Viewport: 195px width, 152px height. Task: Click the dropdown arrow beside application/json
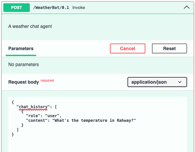click(x=180, y=82)
